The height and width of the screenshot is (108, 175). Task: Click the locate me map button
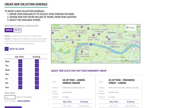(x=134, y=36)
